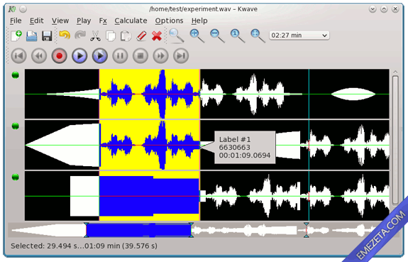This screenshot has height=262, width=408.
Task: Toggle third track green enable lamp
Action: 16,177
